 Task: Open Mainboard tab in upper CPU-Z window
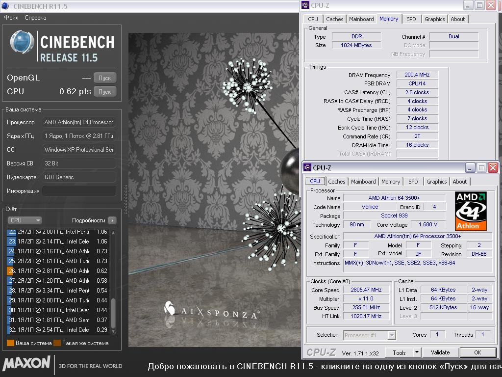point(361,19)
